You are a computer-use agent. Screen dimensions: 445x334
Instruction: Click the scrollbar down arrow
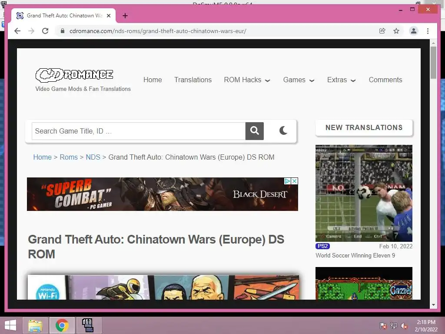(x=433, y=305)
